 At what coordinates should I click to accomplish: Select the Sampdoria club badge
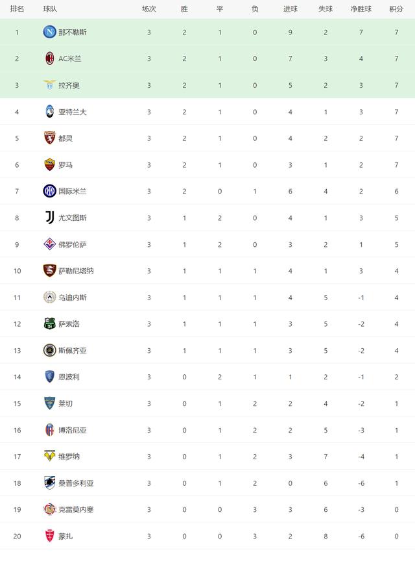click(x=49, y=483)
